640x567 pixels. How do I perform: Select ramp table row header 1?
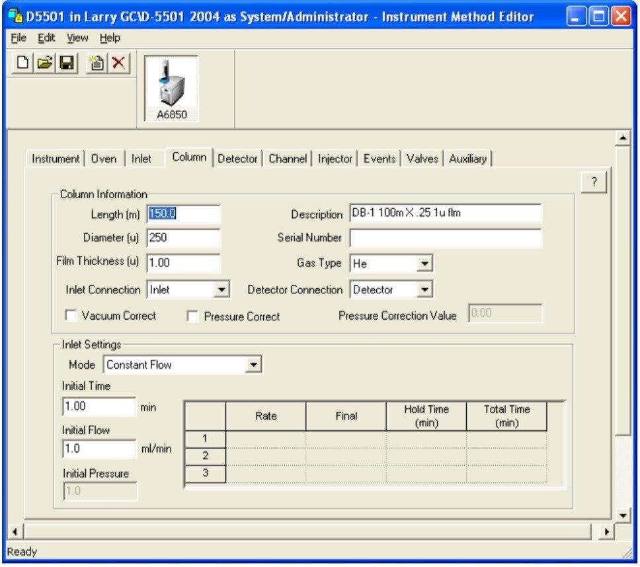pyautogui.click(x=206, y=439)
